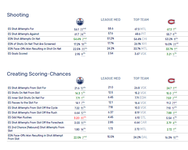Click the ES Goals Scored row label
The width and height of the screenshot is (188, 150).
(x=17, y=54)
